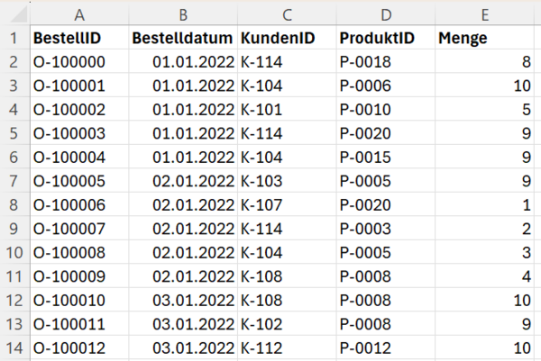Click the ProduktID header cell
This screenshot has height=361, width=541.
[386, 39]
